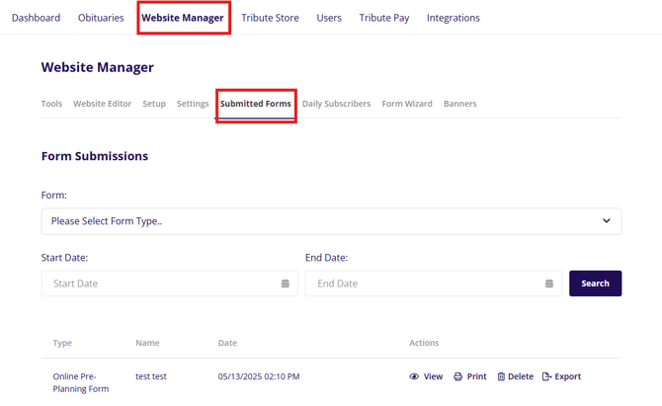Click the printer icon in Actions

pyautogui.click(x=457, y=376)
